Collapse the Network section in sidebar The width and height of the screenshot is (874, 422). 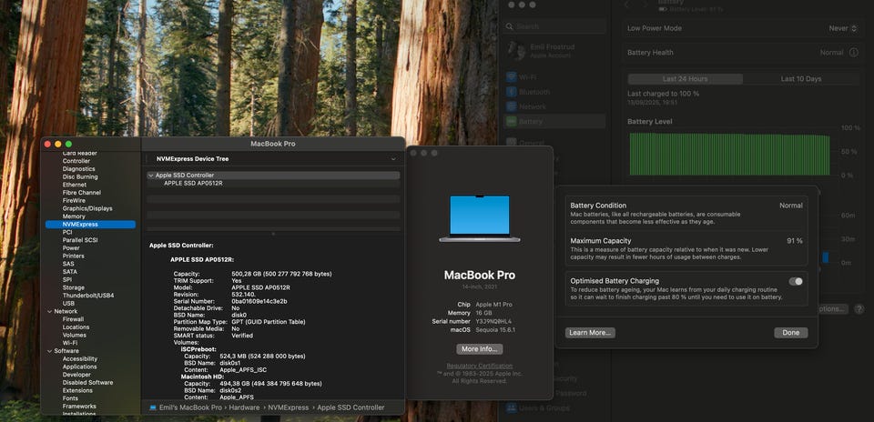click(49, 311)
